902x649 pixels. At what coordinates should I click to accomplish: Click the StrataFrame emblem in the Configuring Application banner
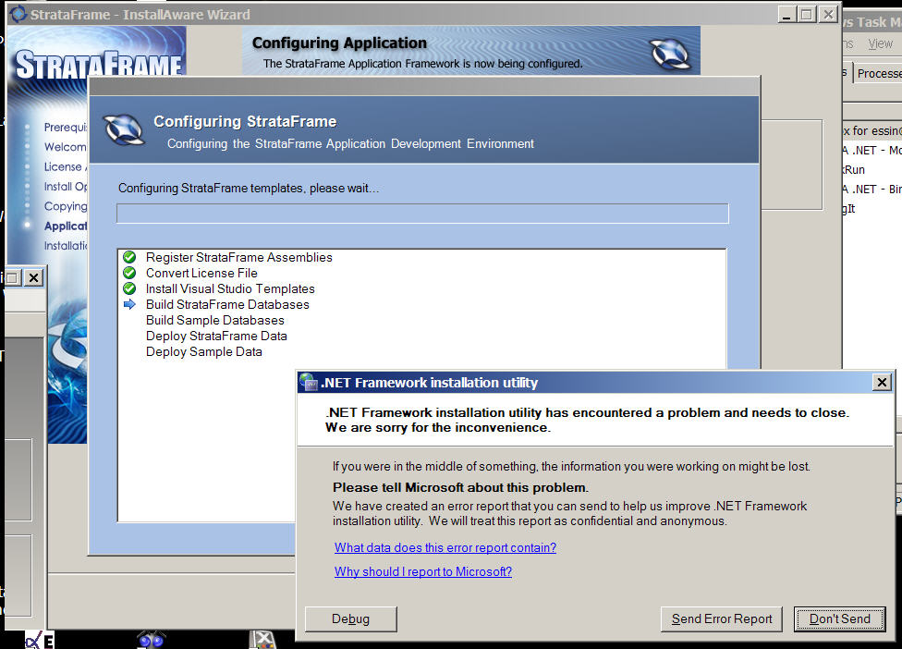(670, 54)
